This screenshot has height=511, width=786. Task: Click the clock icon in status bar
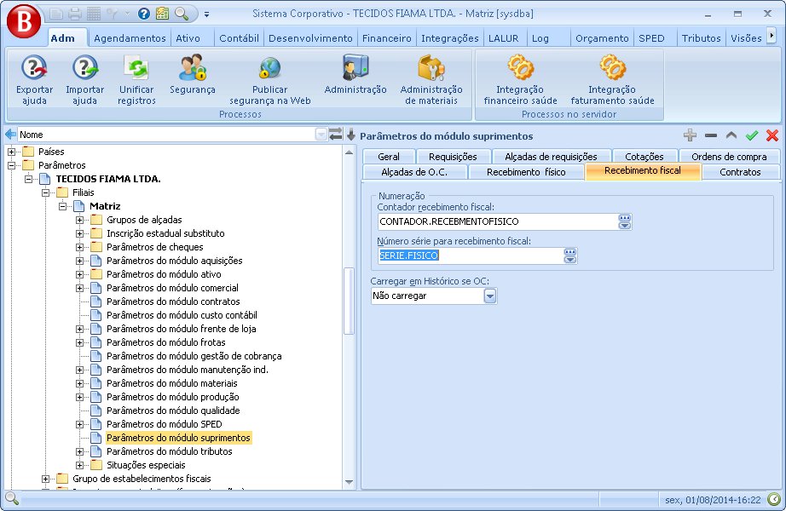click(774, 499)
